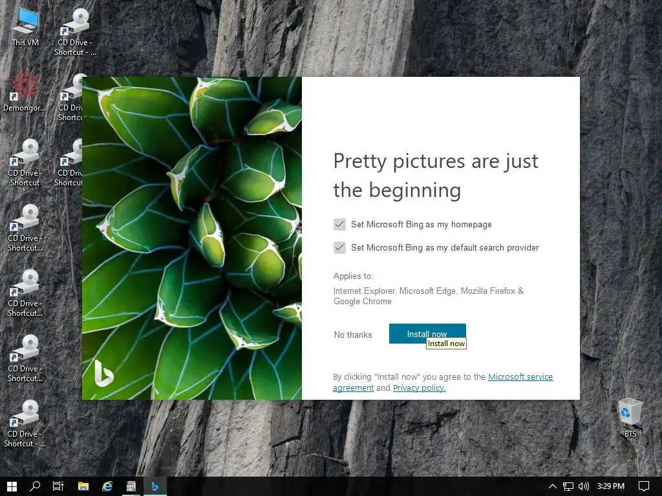Image resolution: width=662 pixels, height=496 pixels.
Task: Click the 3:29 PM taskbar clock
Action: point(610,486)
